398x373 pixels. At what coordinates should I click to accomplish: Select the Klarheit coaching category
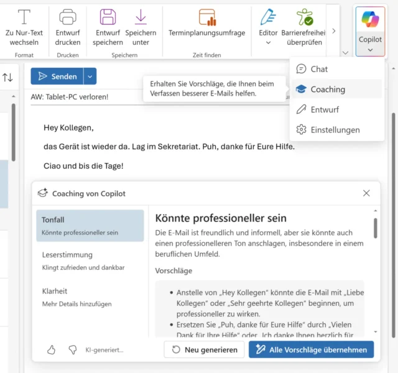click(90, 297)
